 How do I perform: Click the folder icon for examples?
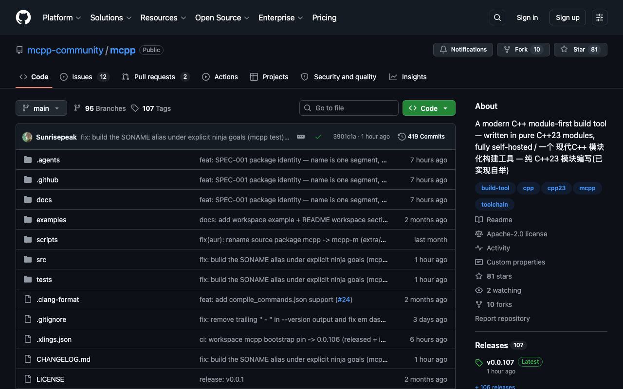(28, 220)
